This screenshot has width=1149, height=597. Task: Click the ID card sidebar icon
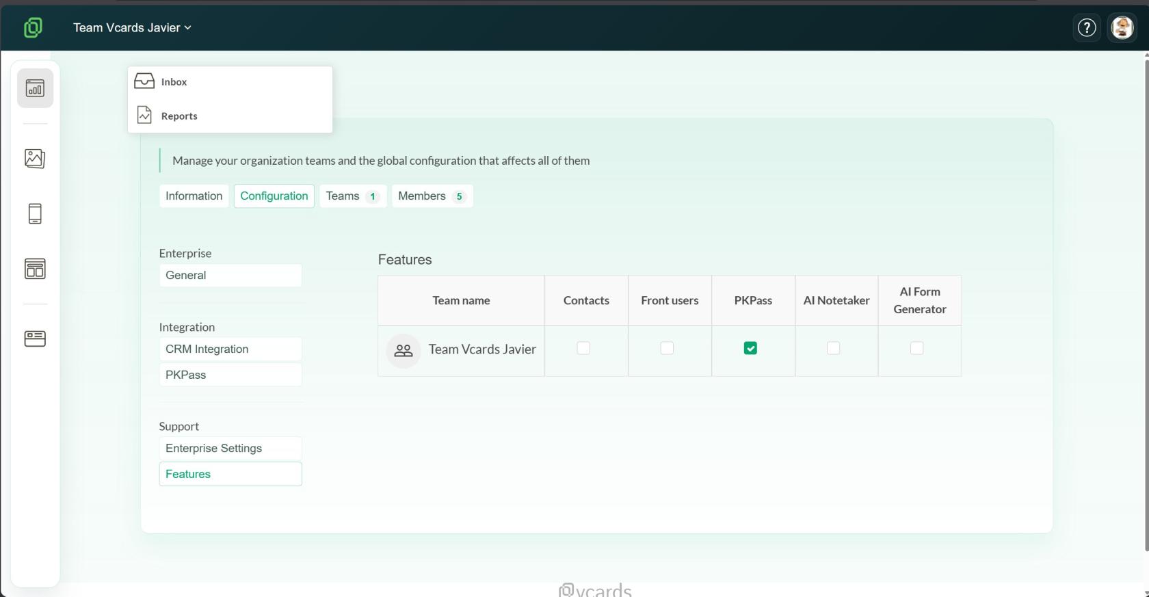tap(35, 339)
